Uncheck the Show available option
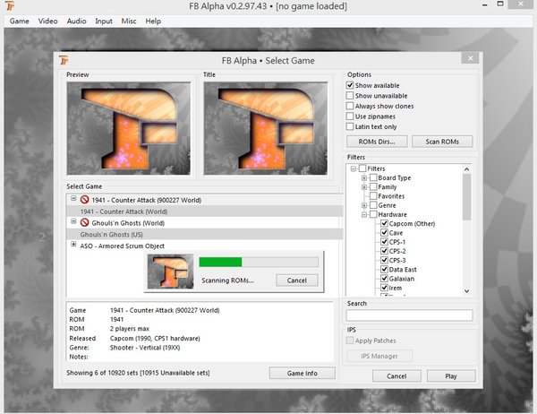The height and width of the screenshot is (414, 537). point(351,85)
